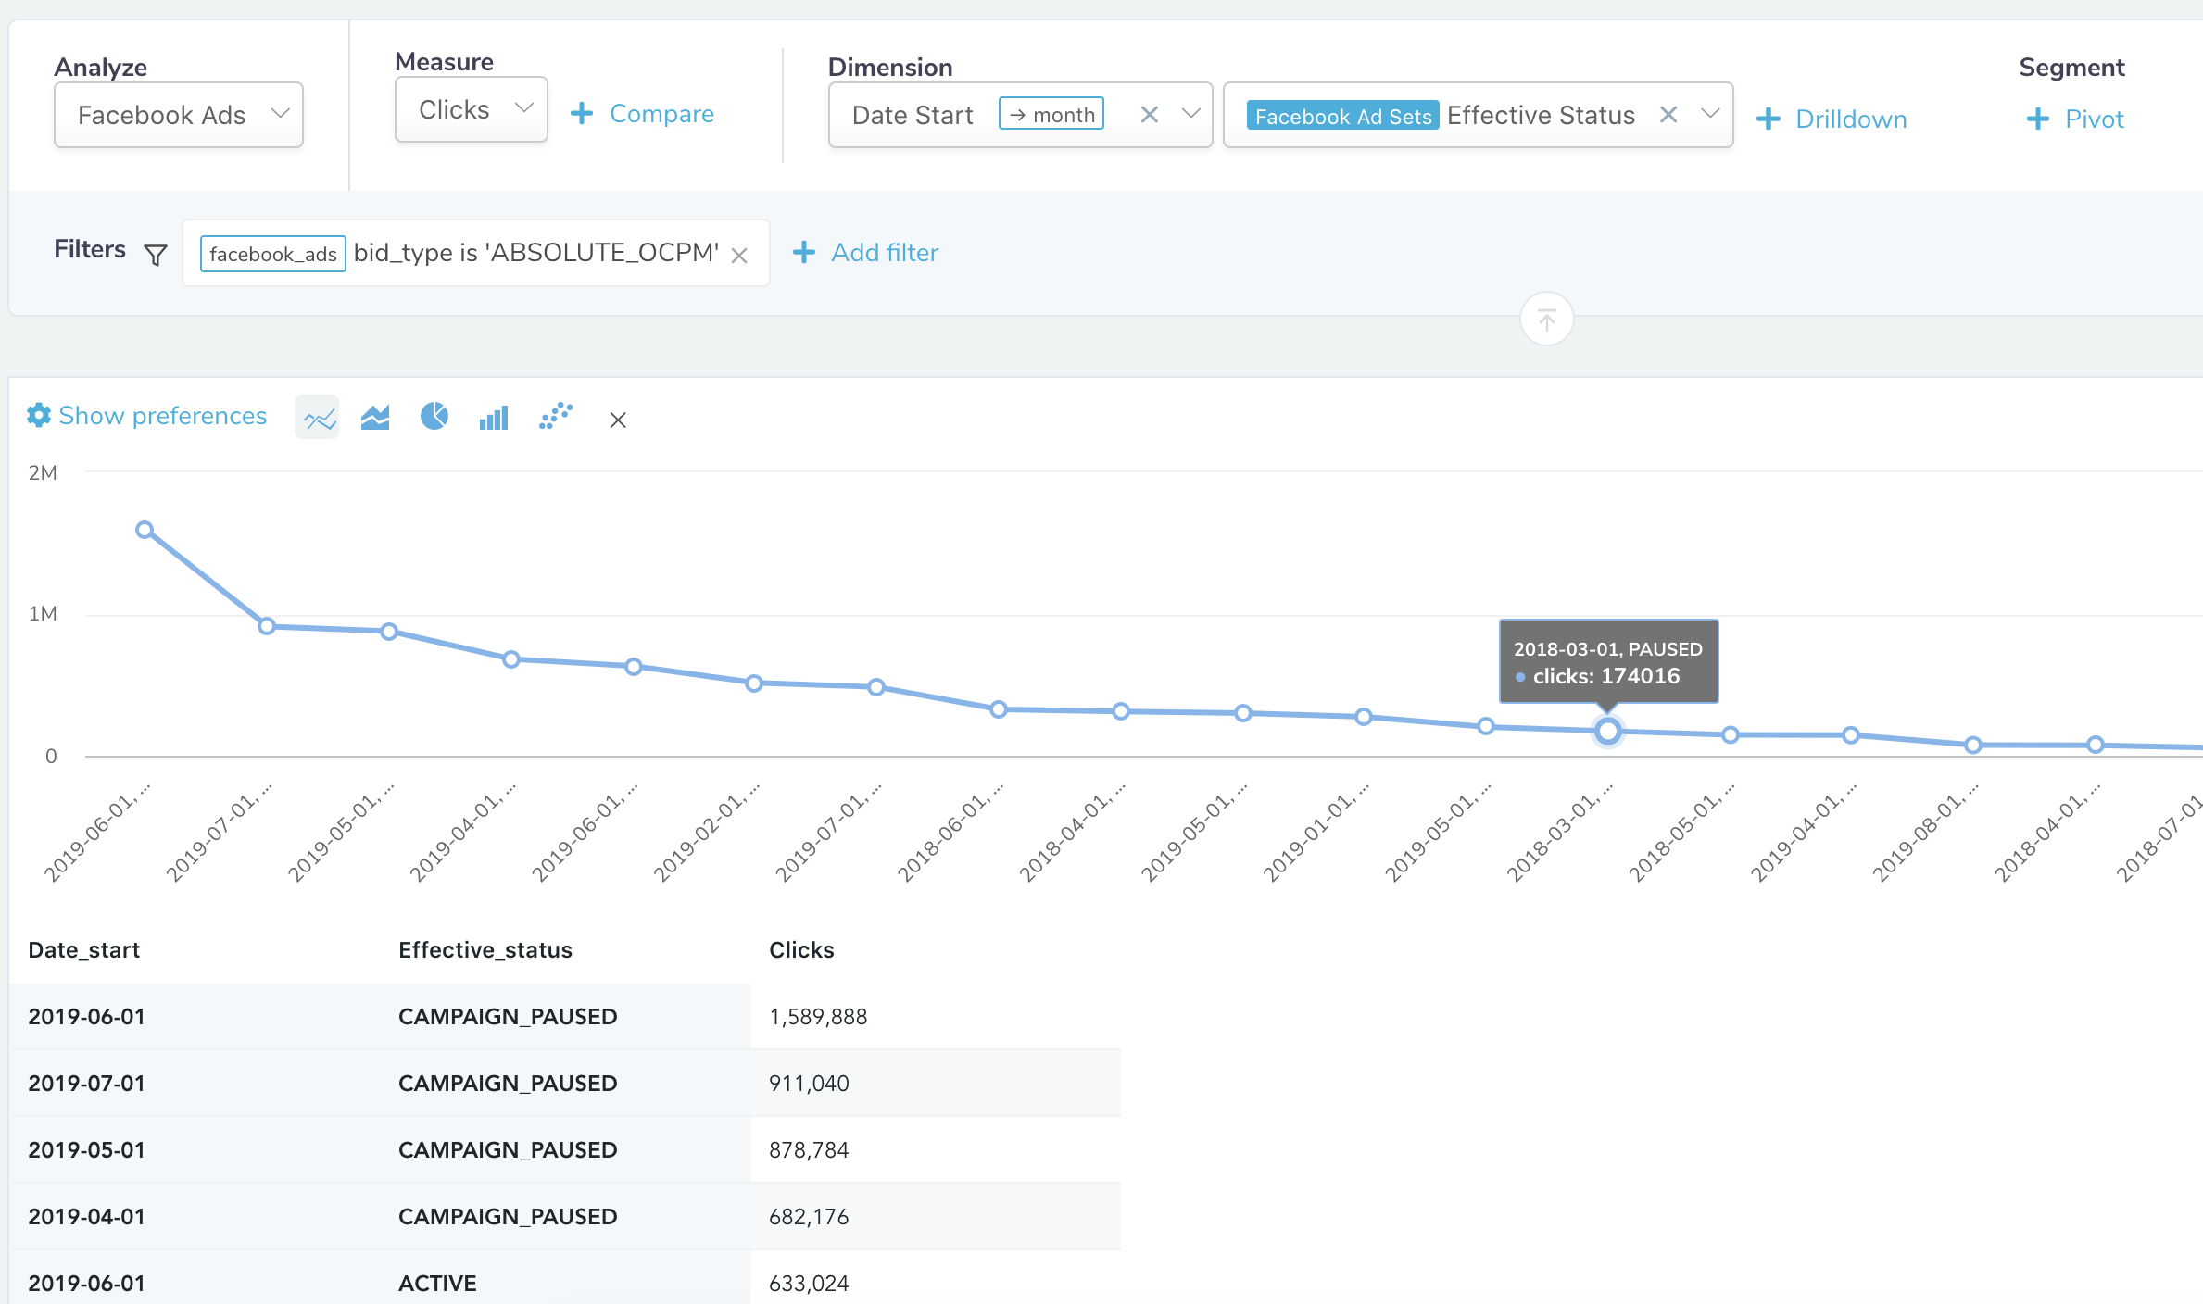Remove the bid_type ABSOLUTE_OCPM filter
The height and width of the screenshot is (1304, 2203).
(x=739, y=256)
